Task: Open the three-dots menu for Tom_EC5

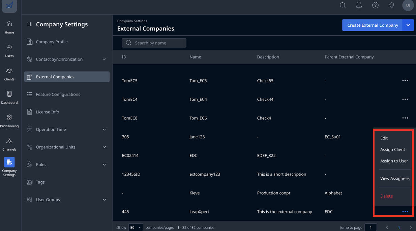Action: [405, 81]
